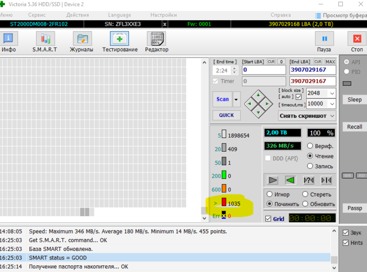Click the Recall button
367x272 pixels.
(354, 127)
